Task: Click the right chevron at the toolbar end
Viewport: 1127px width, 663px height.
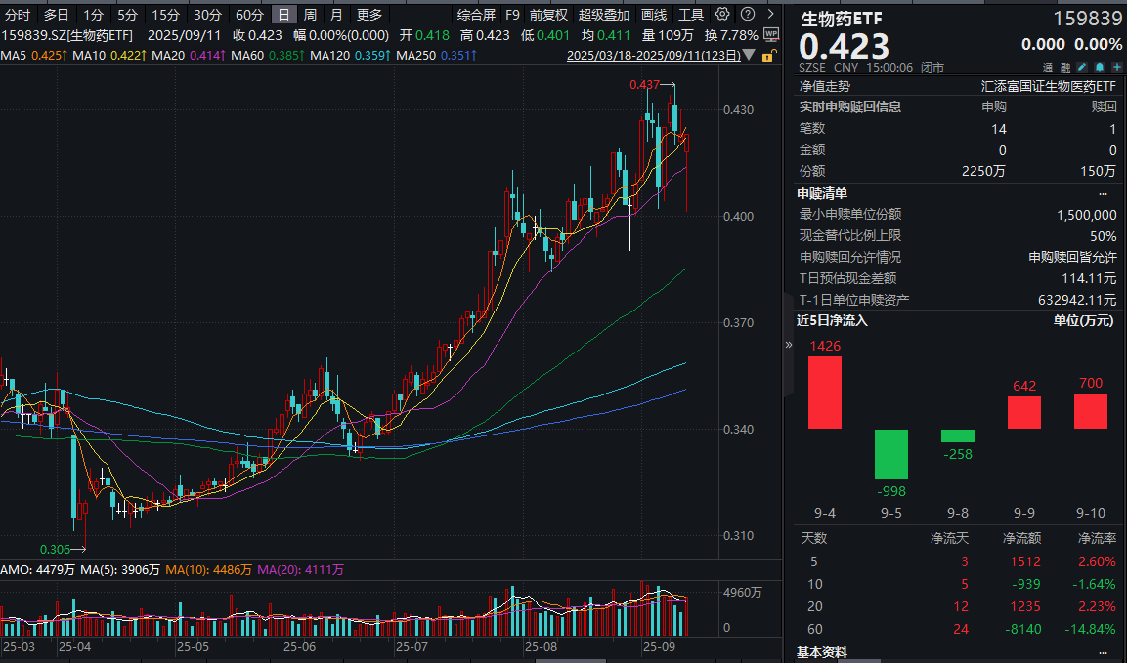Action: [x=770, y=15]
